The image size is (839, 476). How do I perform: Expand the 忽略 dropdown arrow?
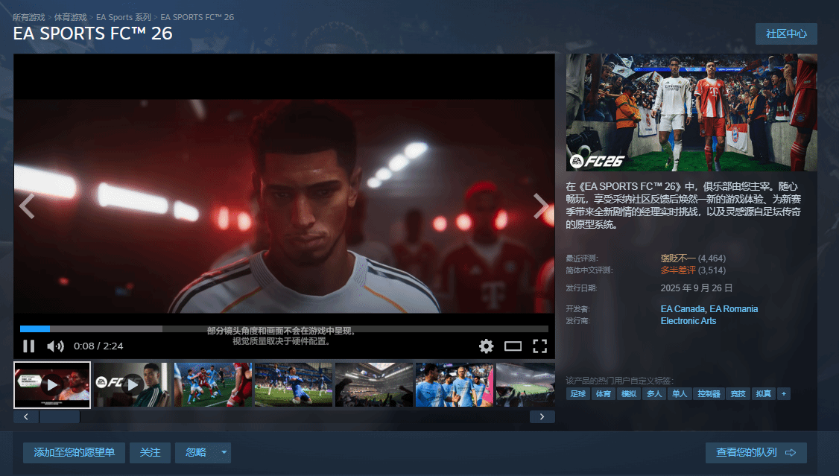pos(224,453)
